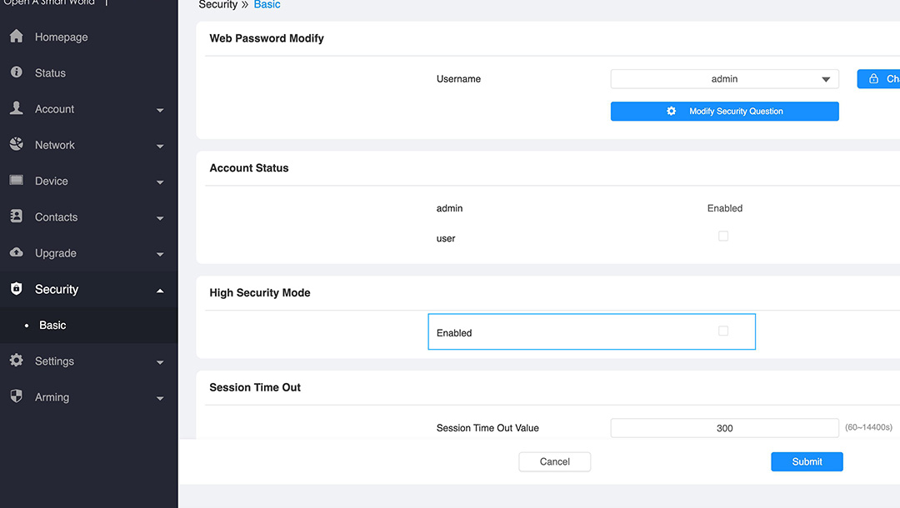Image resolution: width=900 pixels, height=508 pixels.
Task: Enable High Security Mode checkbox
Action: tap(723, 331)
